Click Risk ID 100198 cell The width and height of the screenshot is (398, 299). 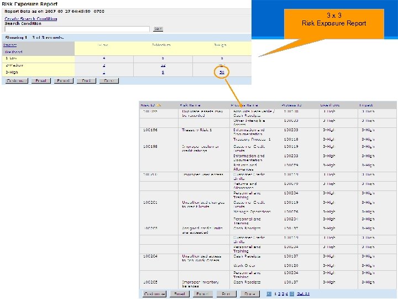[x=150, y=146]
